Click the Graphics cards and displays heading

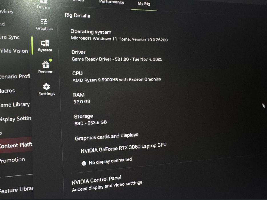(107, 137)
